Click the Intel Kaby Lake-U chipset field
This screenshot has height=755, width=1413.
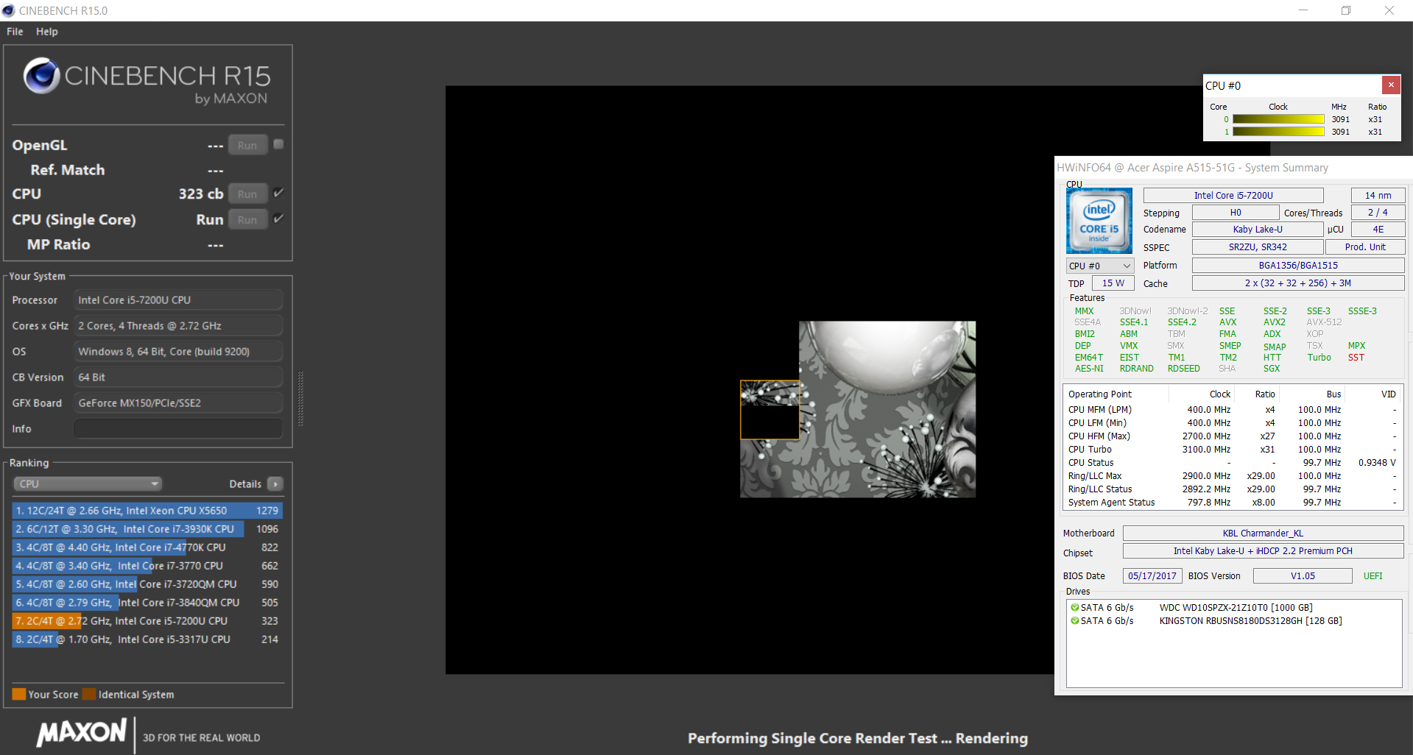pyautogui.click(x=1263, y=550)
